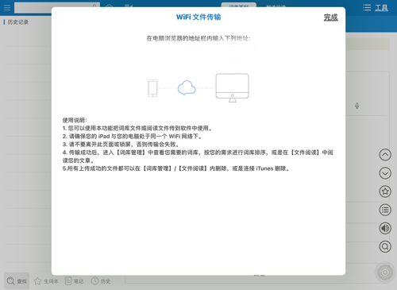Click the down chevron circle button
This screenshot has height=290, width=397.
pyautogui.click(x=385, y=173)
